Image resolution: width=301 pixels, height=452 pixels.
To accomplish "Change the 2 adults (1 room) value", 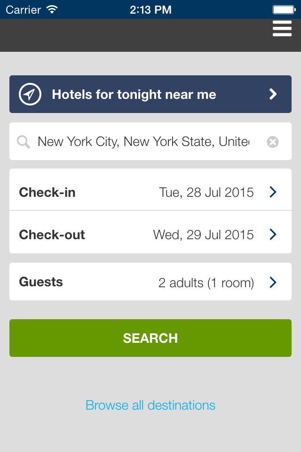I will click(206, 283).
